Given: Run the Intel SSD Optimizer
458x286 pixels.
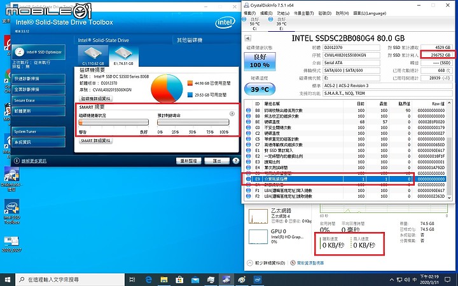Looking at the screenshot, I should point(39,52).
